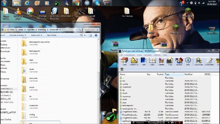220x124 pixels.
Task: Select the Call of Duty Black Ops shortcut
Action: pos(54,14)
